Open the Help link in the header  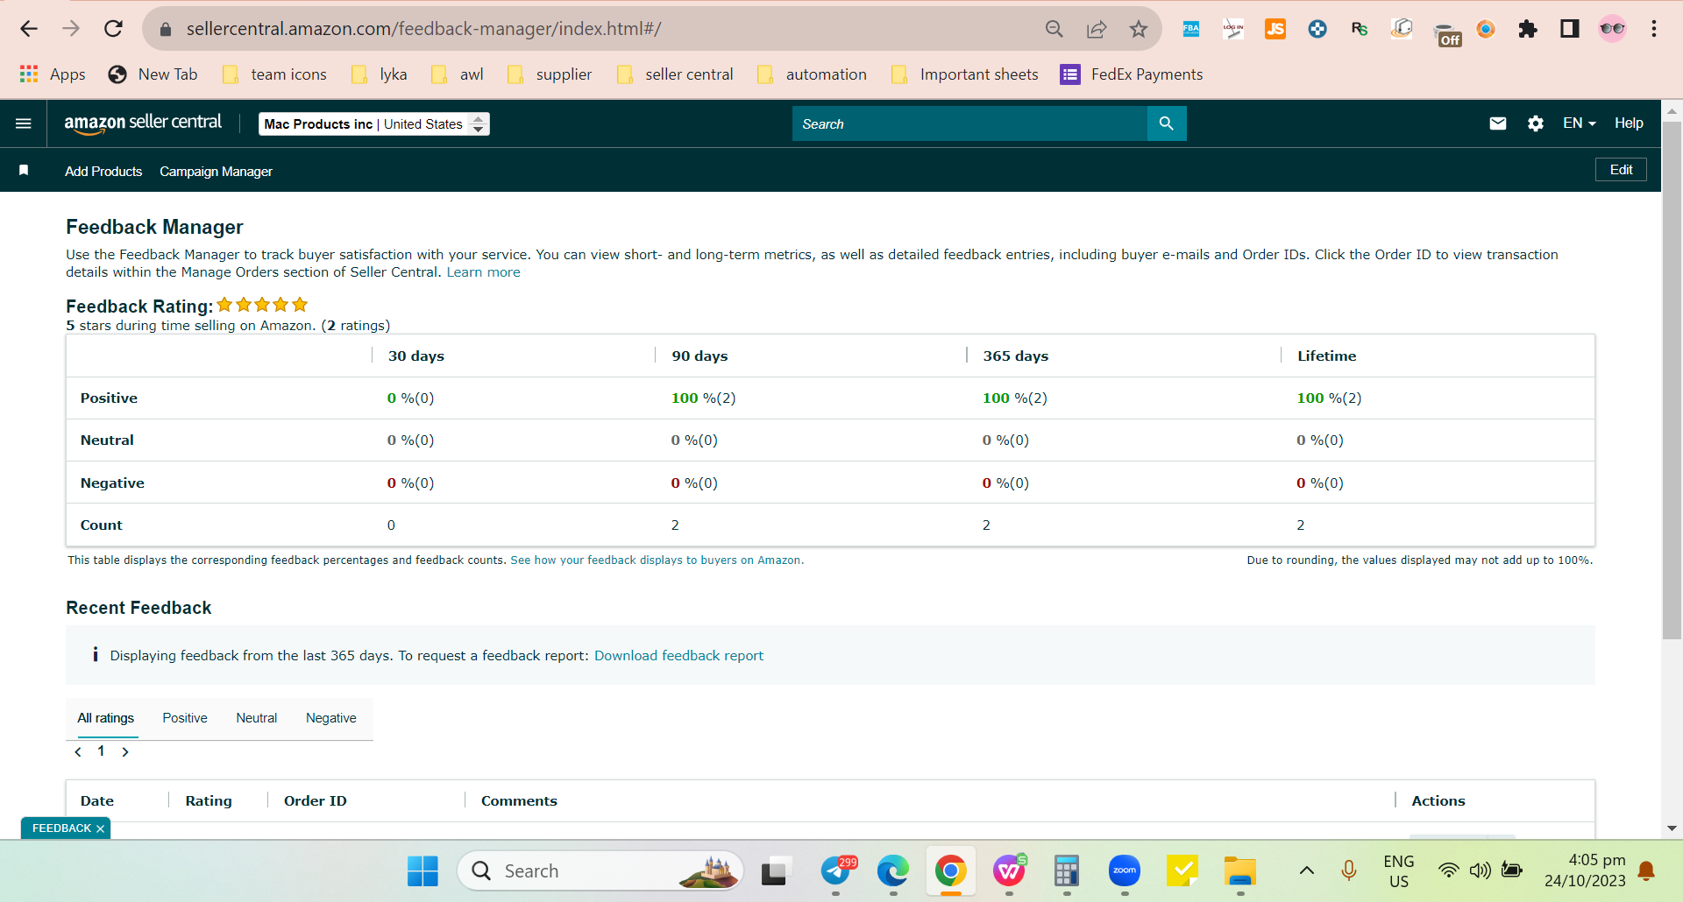(1629, 123)
